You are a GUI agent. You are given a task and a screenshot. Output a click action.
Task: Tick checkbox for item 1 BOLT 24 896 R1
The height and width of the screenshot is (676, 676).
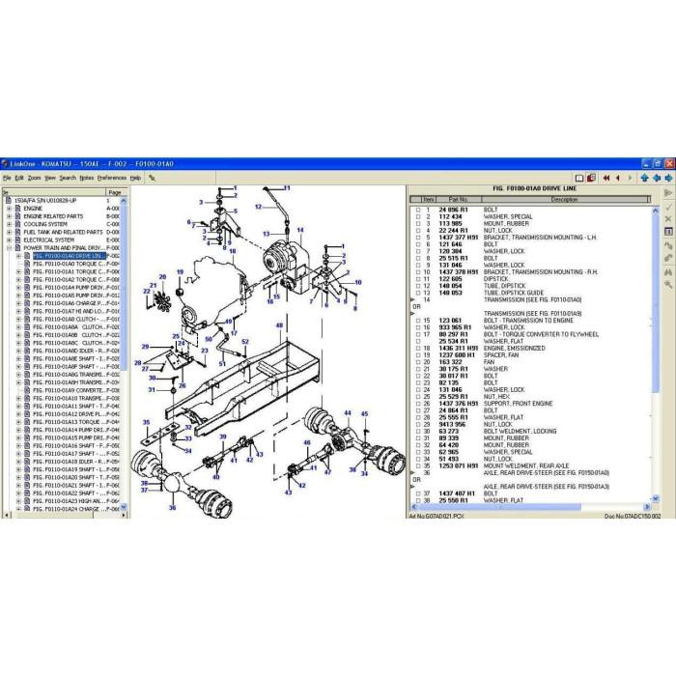pyautogui.click(x=418, y=210)
